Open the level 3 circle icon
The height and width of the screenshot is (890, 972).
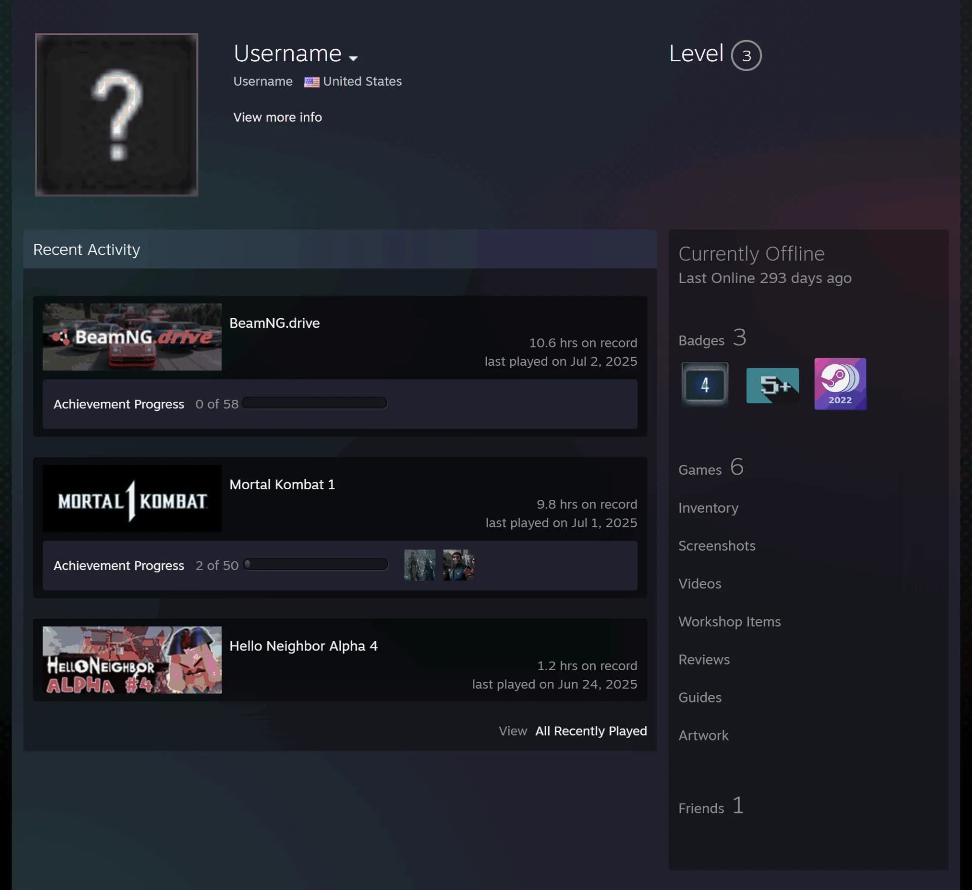(x=746, y=55)
